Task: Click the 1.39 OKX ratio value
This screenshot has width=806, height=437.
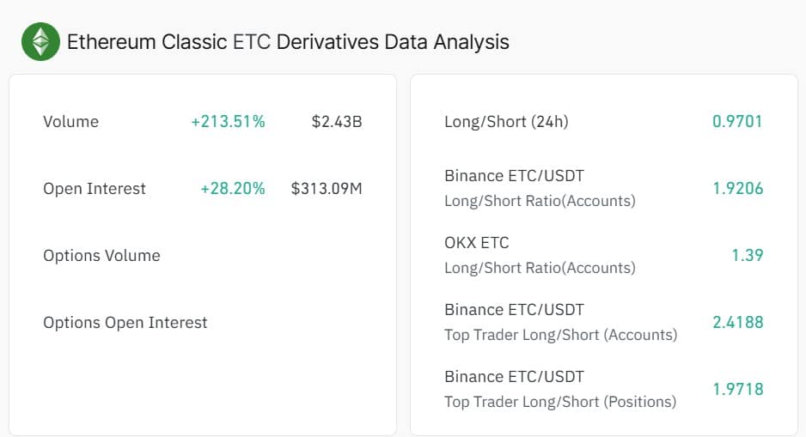Action: 747,256
